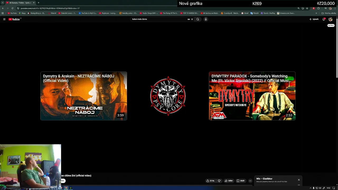
Task: Dislike the video with thumbs down
Action: pyautogui.click(x=219, y=181)
